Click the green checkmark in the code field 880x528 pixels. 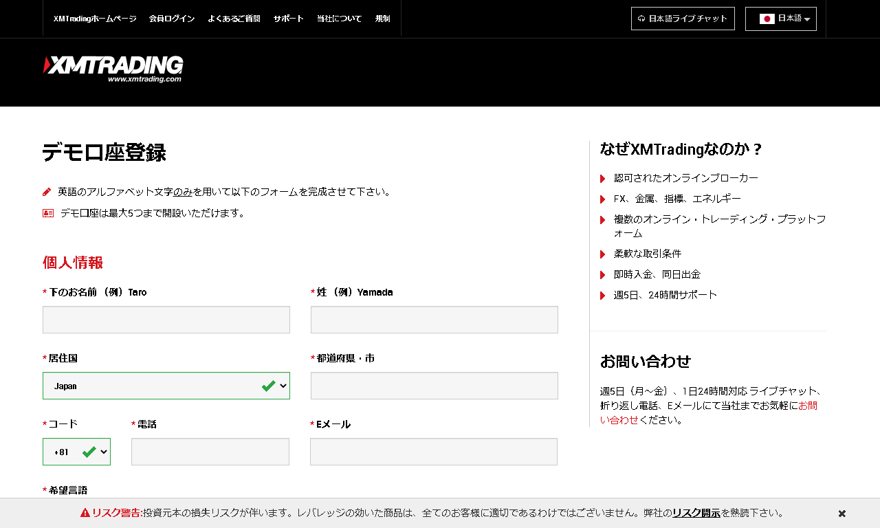(89, 452)
